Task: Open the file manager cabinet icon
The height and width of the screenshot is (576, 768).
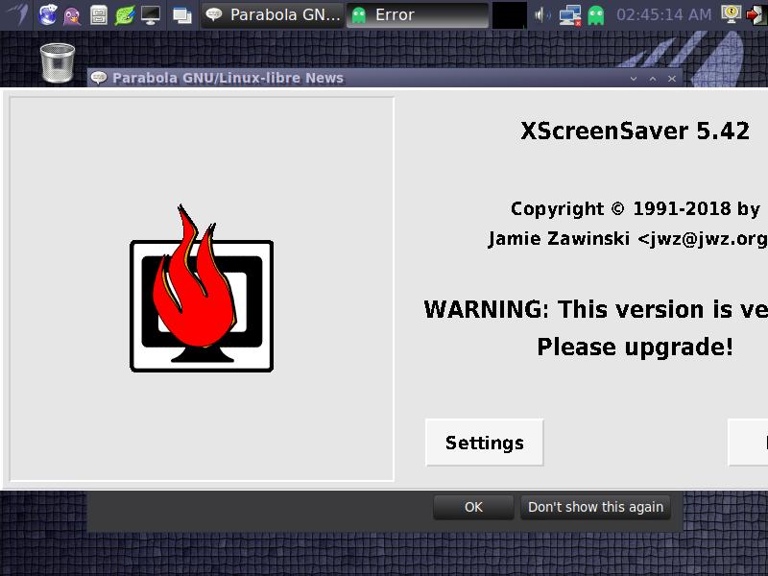Action: pos(99,15)
